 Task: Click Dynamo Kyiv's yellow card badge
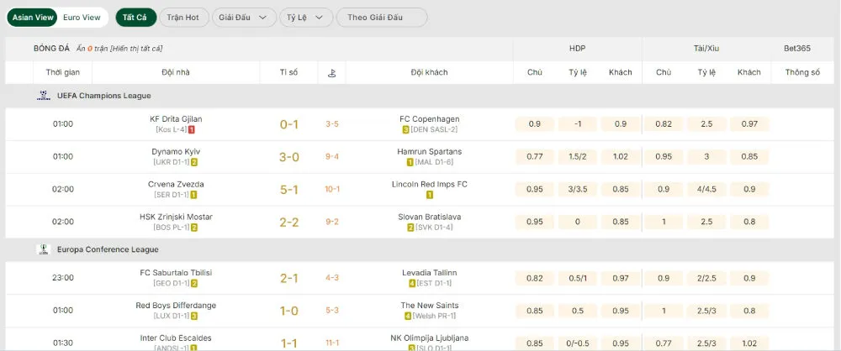(193, 162)
